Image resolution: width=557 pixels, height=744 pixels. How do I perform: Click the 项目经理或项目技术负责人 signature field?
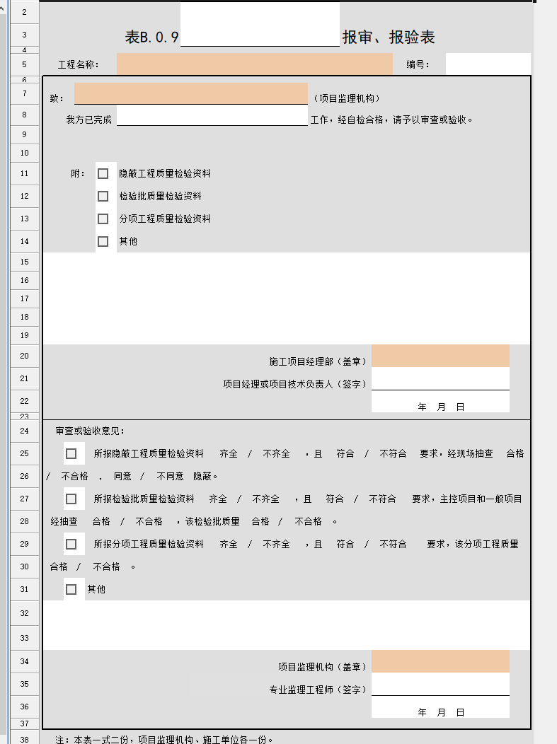(x=440, y=378)
